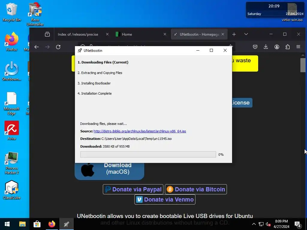Open Firefox account icon

point(277,47)
